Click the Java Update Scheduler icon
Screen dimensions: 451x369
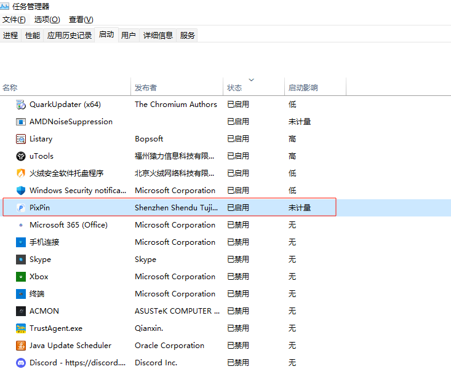click(21, 346)
